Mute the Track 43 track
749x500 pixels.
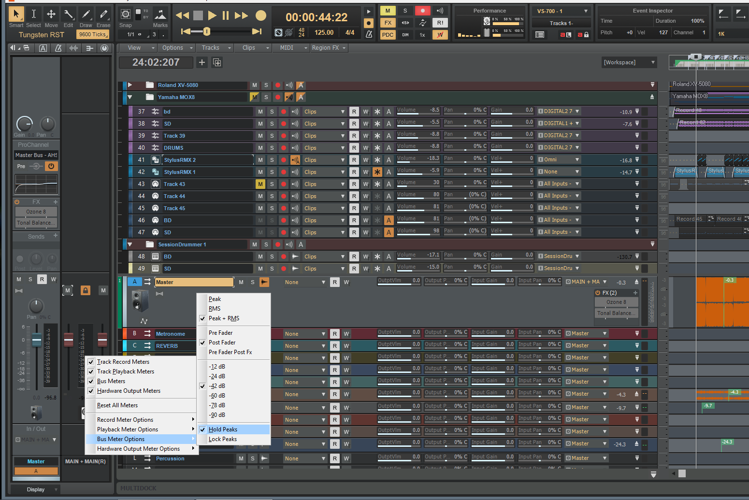(x=260, y=184)
